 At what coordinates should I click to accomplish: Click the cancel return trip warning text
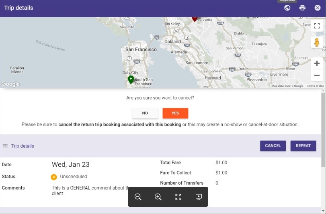[160, 124]
